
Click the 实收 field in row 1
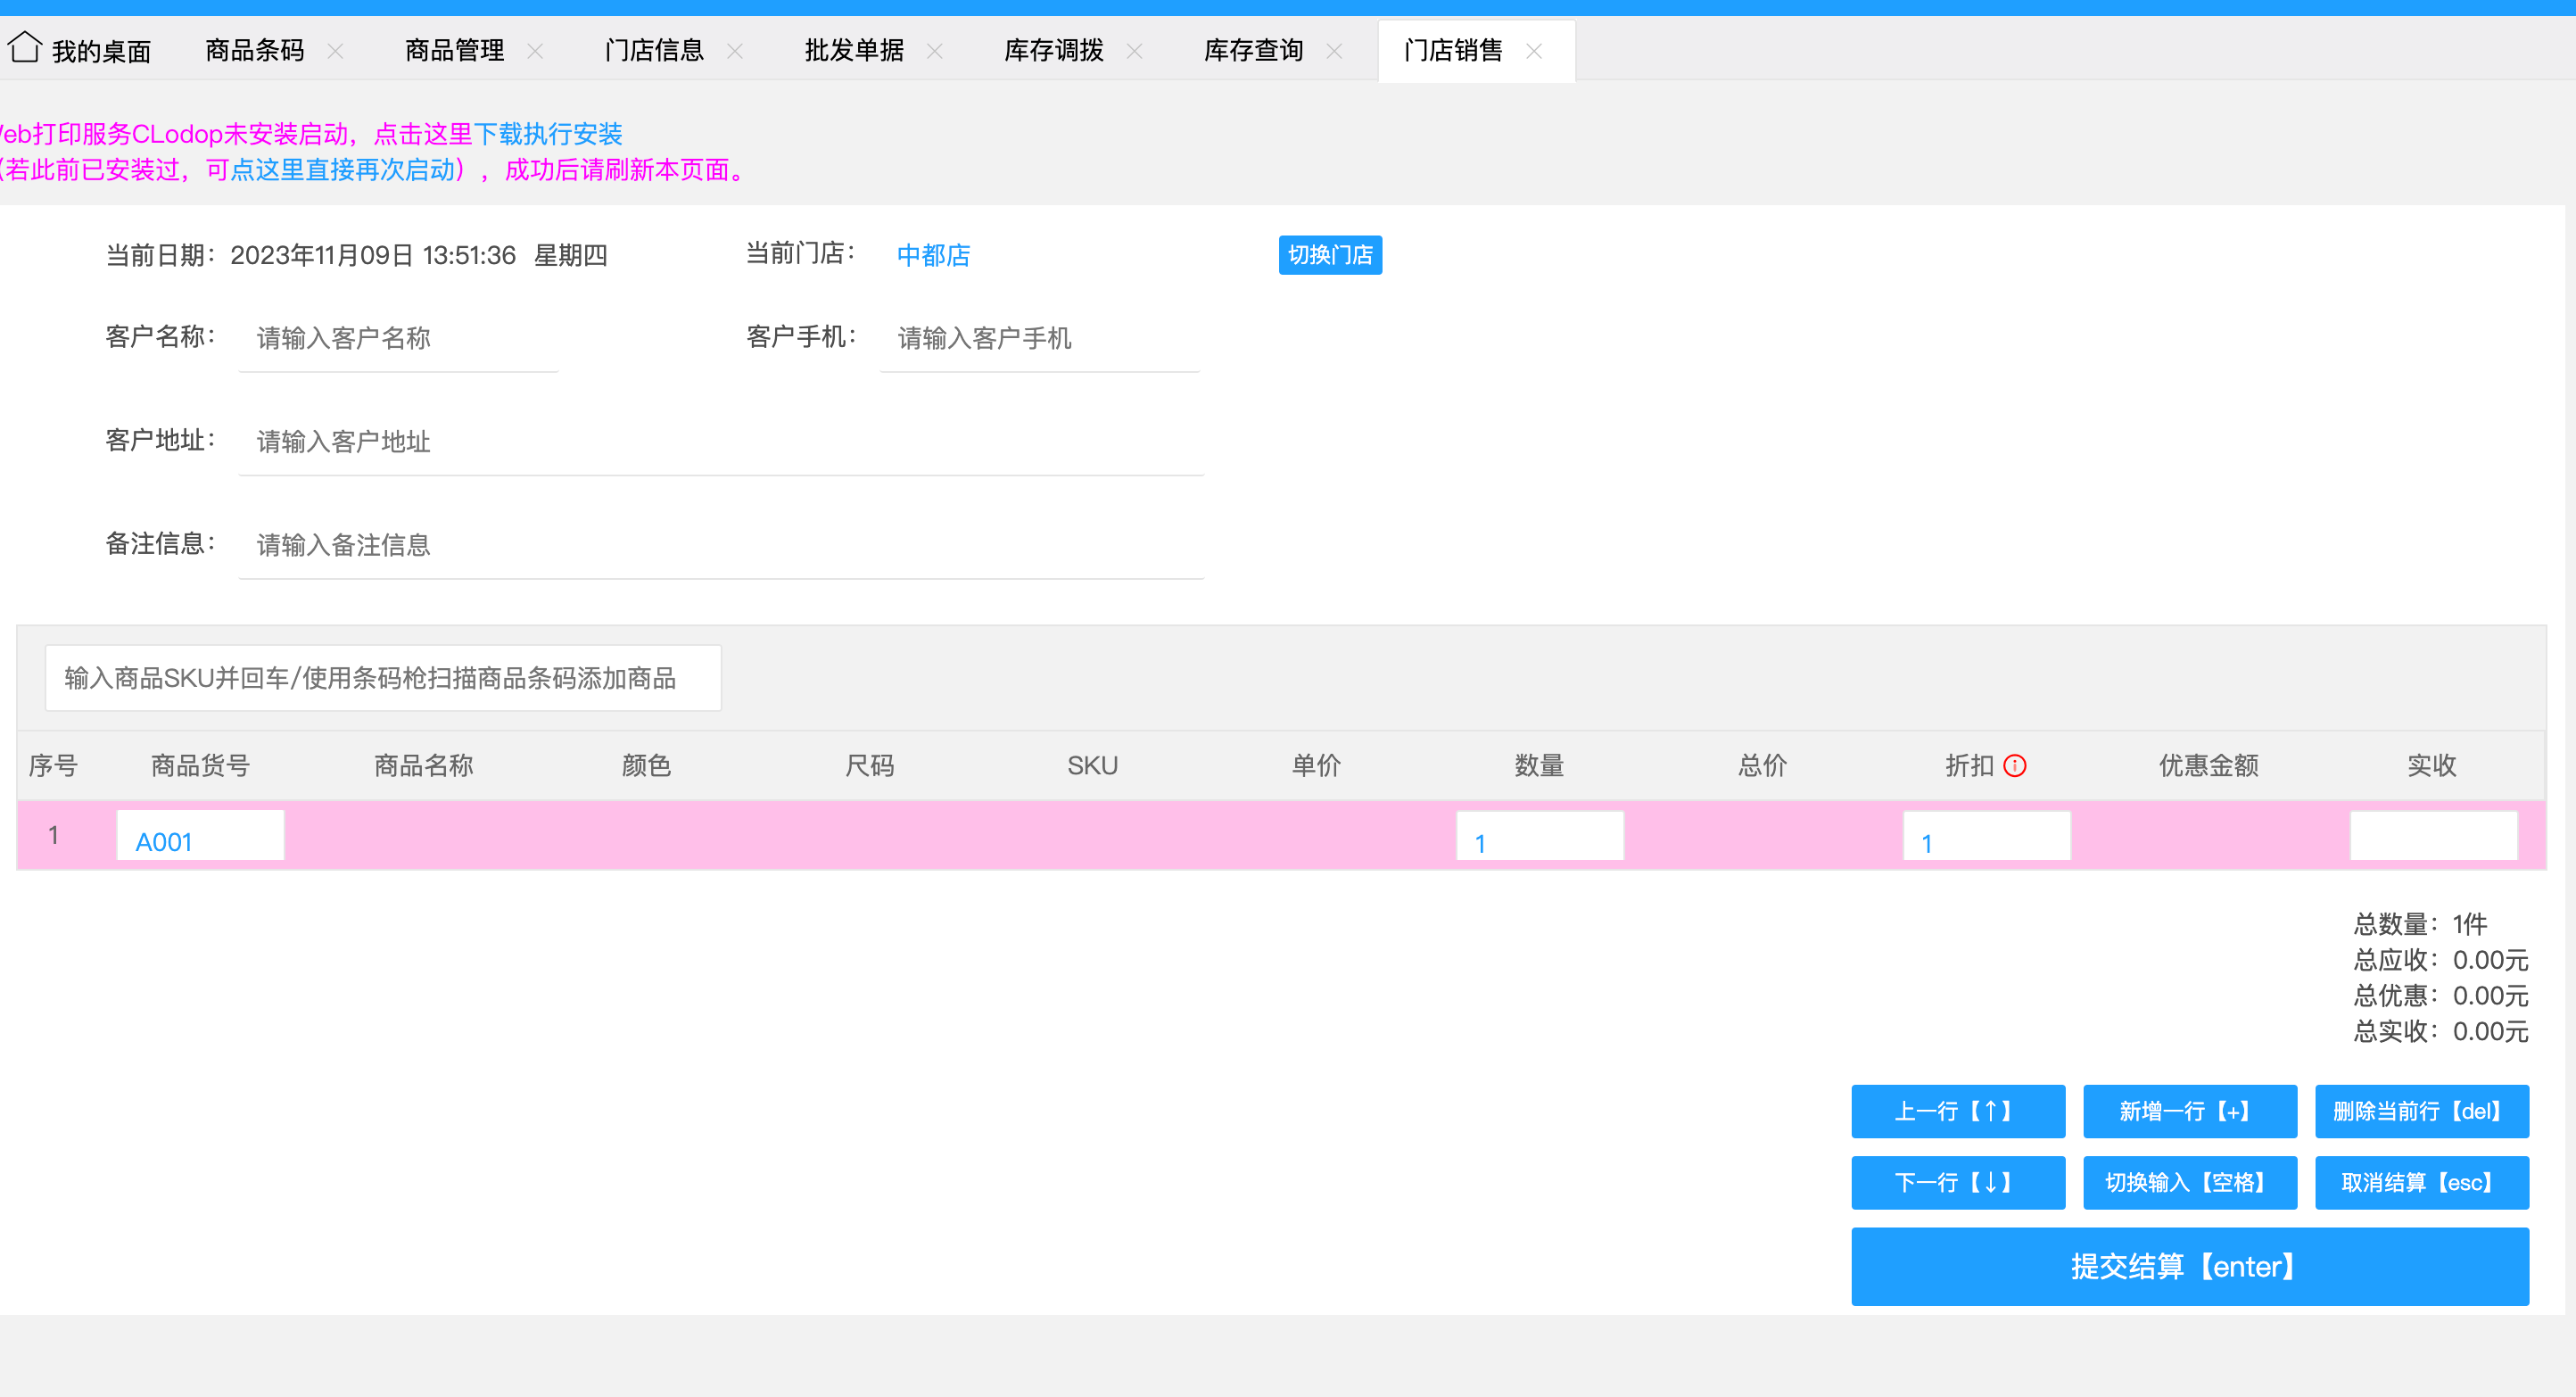[2433, 836]
